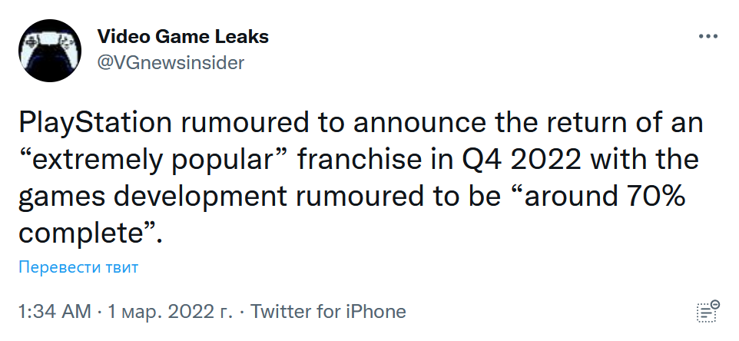
Task: Click the dotted note icon with minus badge
Action: tap(708, 311)
